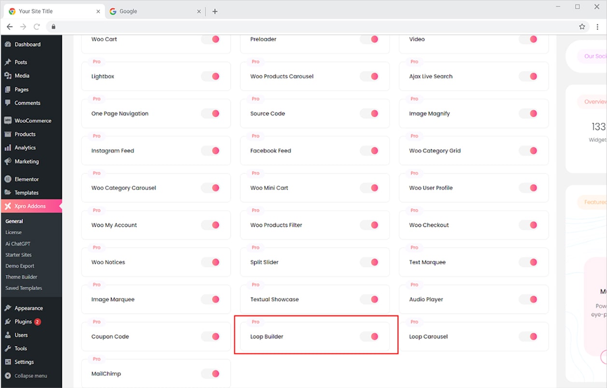Click the Elementor icon in sidebar
The height and width of the screenshot is (388, 607).
(8, 179)
